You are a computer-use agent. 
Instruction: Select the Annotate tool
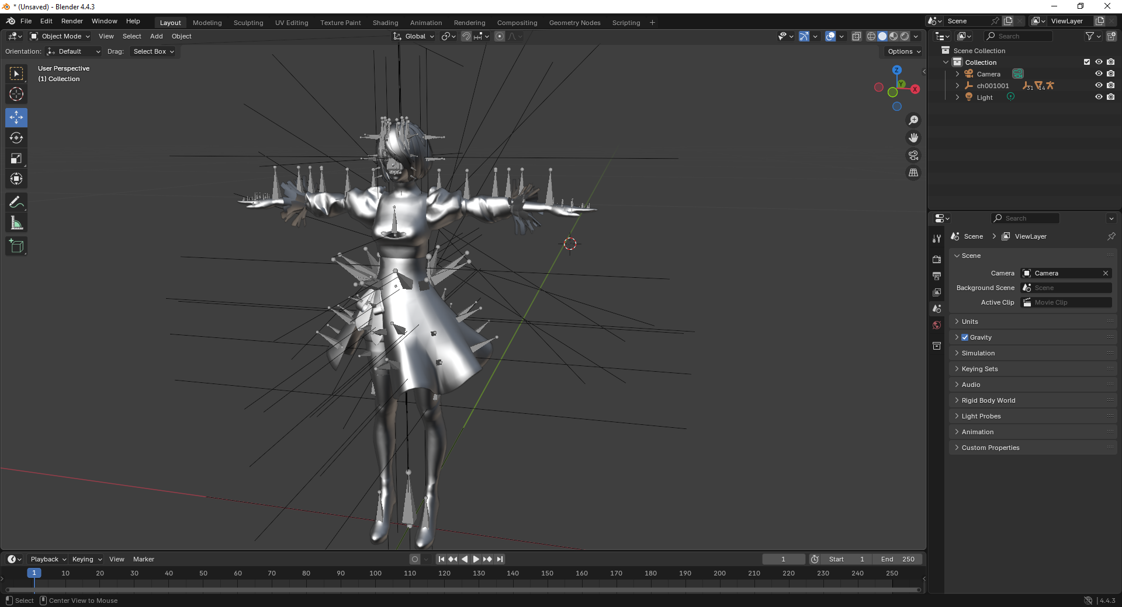point(16,203)
